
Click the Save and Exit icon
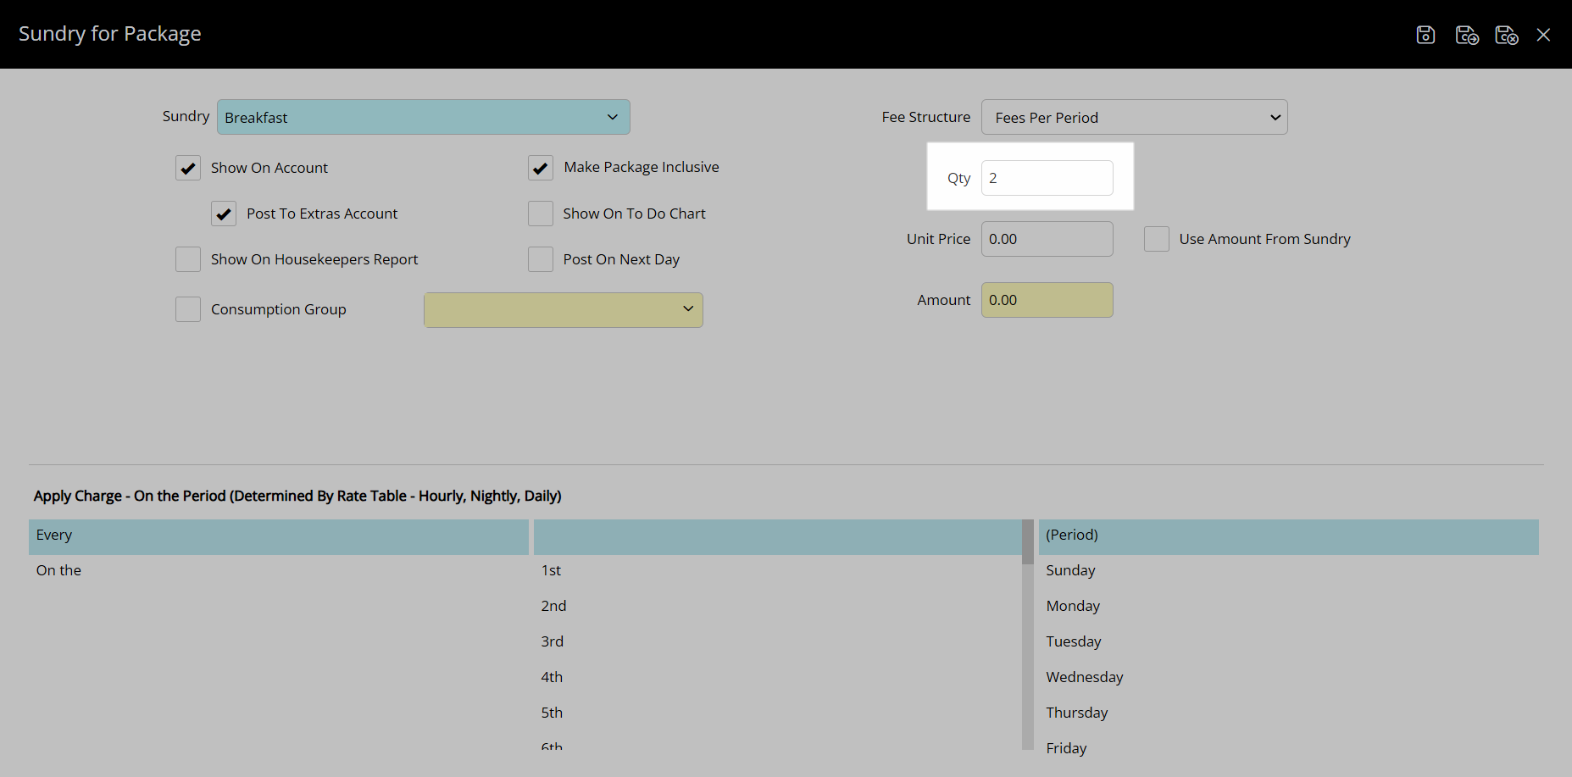click(1506, 35)
